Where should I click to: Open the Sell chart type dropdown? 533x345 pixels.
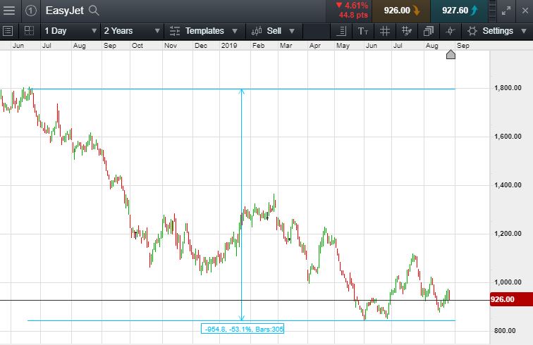pos(274,31)
